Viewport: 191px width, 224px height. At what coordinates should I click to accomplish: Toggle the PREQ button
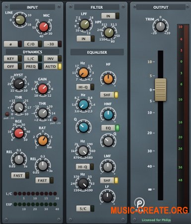coord(33,66)
